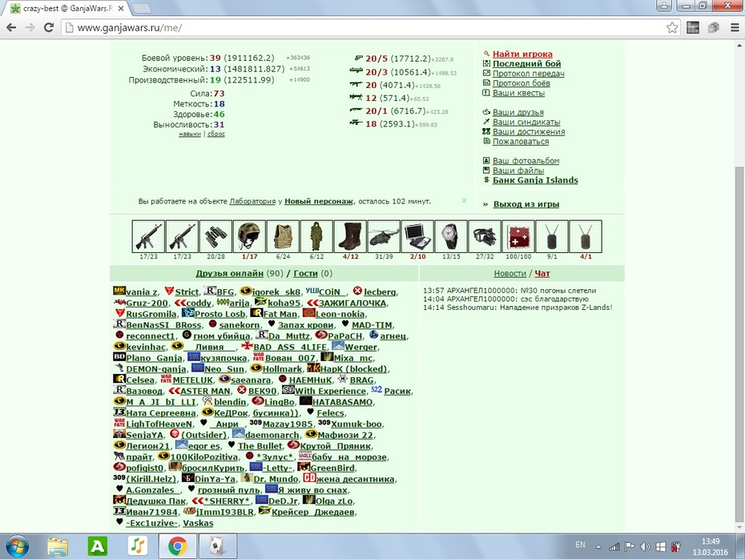745x559 pixels.
Task: Click the сброс link
Action: pyautogui.click(x=216, y=134)
